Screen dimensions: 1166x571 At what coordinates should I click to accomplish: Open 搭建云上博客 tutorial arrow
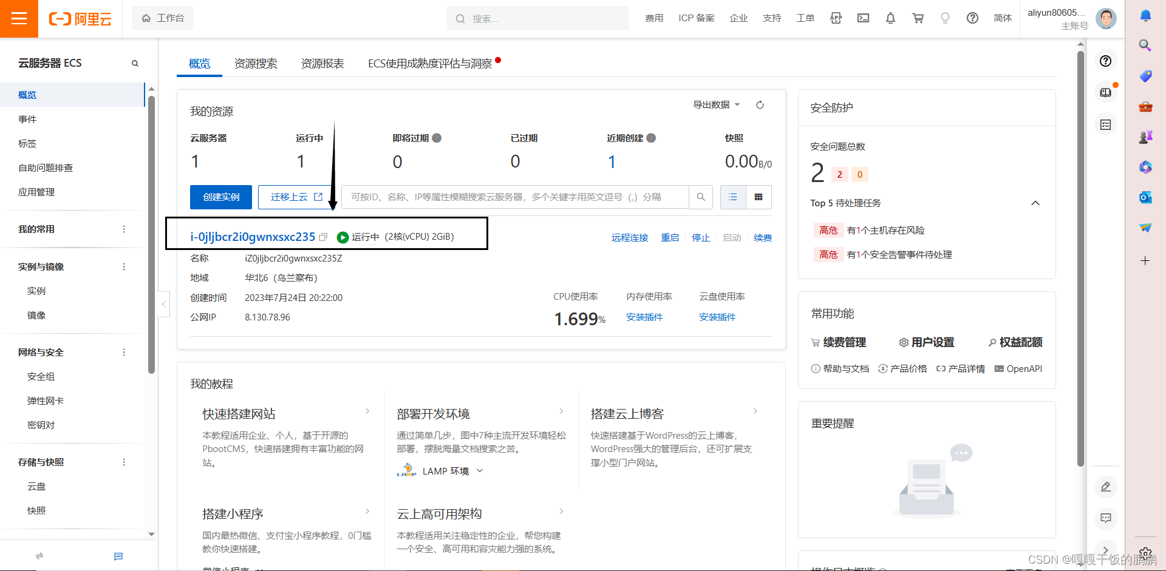pyautogui.click(x=755, y=411)
